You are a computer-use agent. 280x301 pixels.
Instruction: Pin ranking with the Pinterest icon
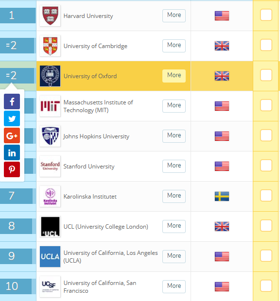coord(12,169)
